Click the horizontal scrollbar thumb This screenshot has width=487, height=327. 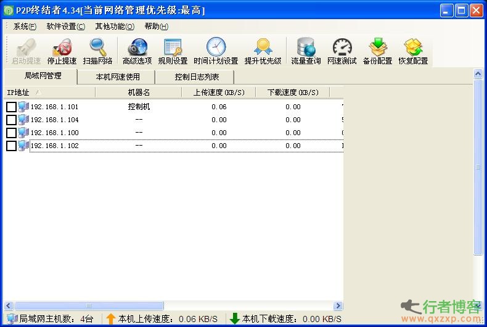89,306
